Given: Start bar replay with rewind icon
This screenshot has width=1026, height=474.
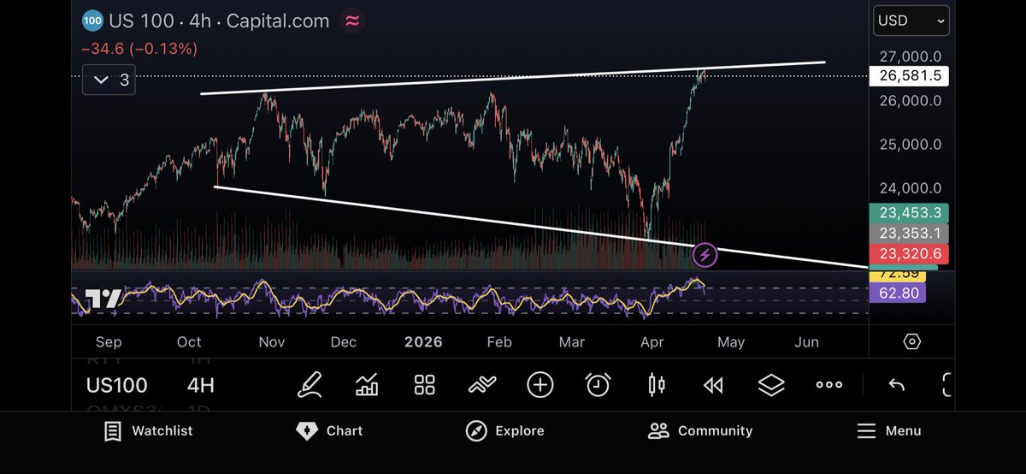Looking at the screenshot, I should [x=713, y=385].
